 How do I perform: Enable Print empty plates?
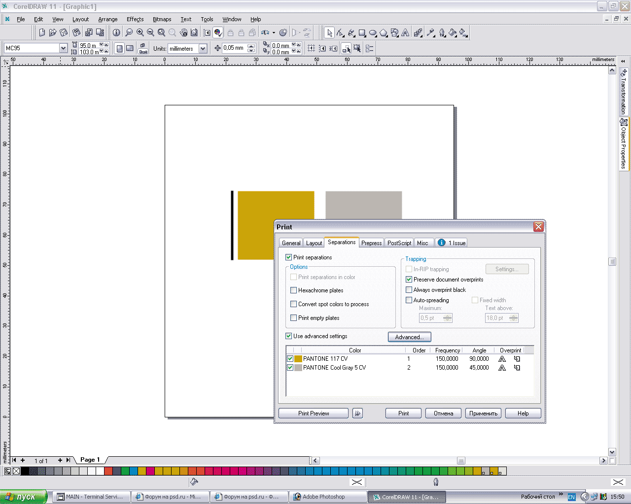pyautogui.click(x=294, y=318)
